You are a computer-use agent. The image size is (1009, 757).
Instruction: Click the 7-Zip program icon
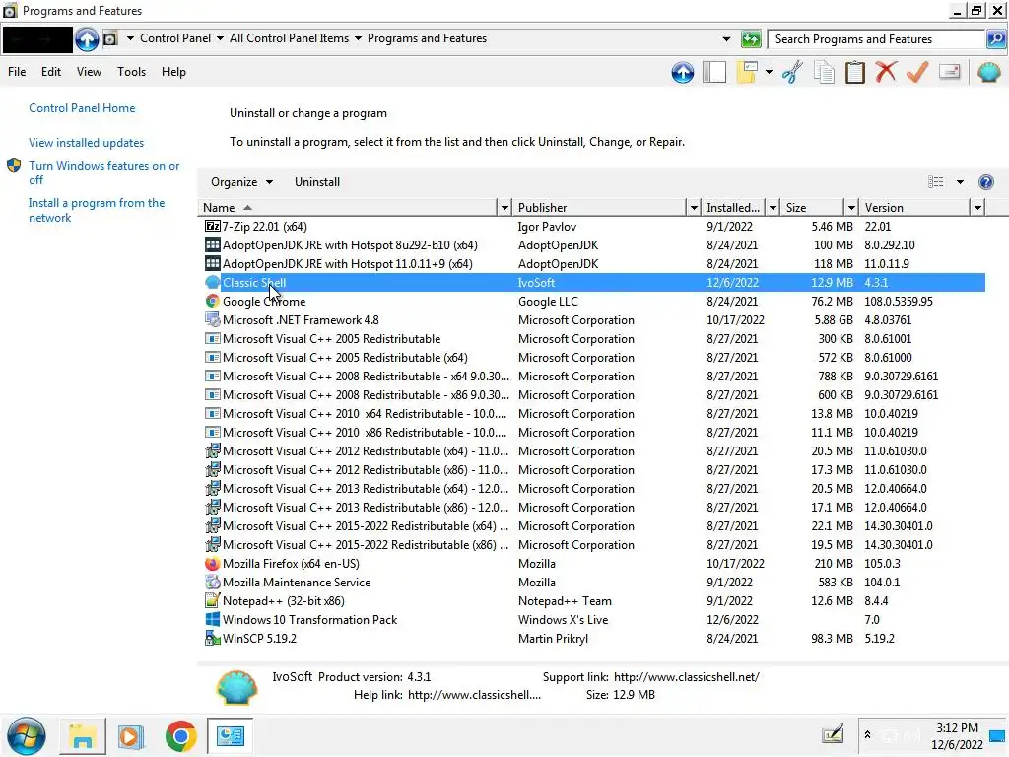click(x=213, y=226)
